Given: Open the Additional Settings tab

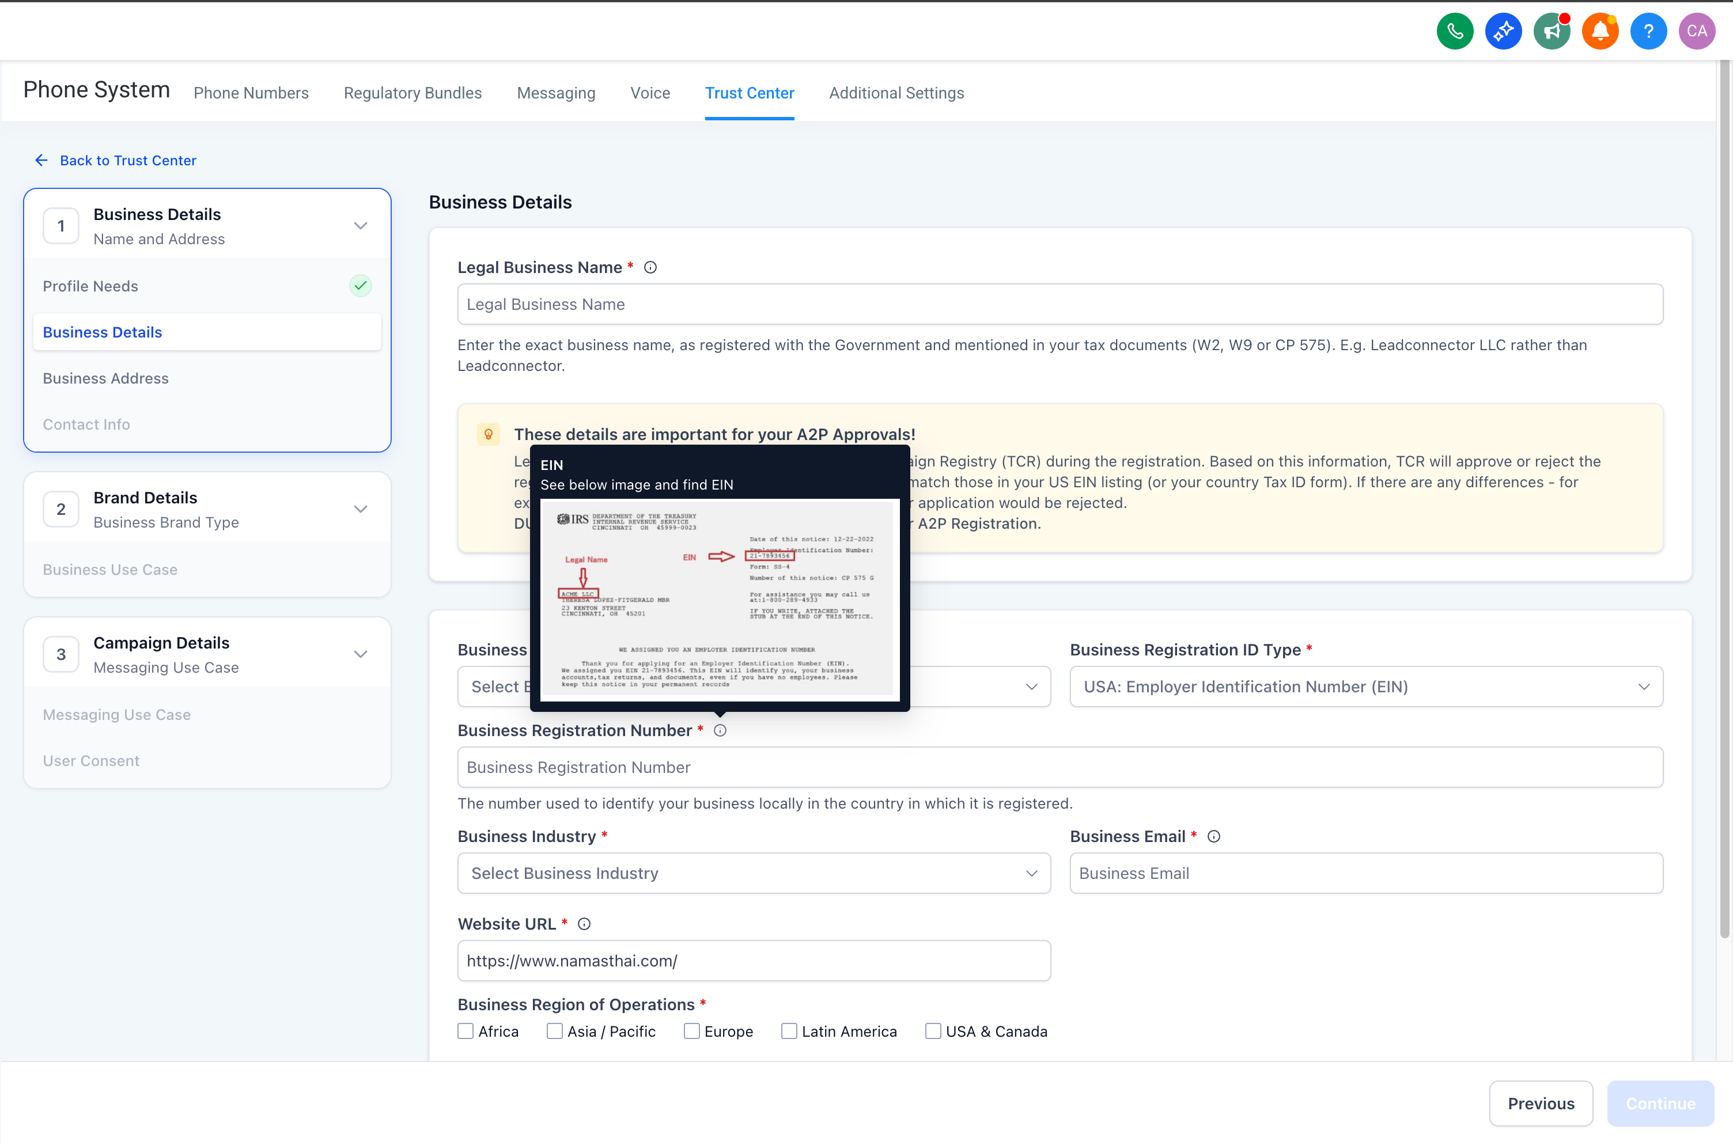Looking at the screenshot, I should click(x=896, y=93).
